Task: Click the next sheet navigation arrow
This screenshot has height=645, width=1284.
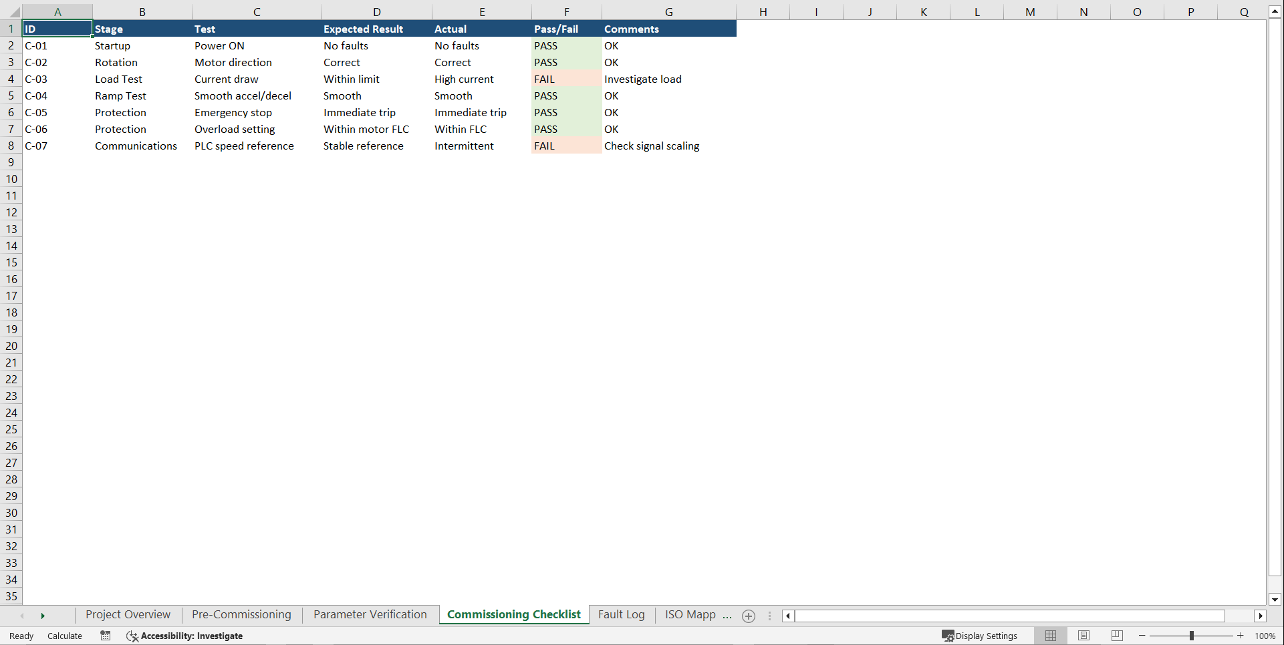Action: point(43,616)
